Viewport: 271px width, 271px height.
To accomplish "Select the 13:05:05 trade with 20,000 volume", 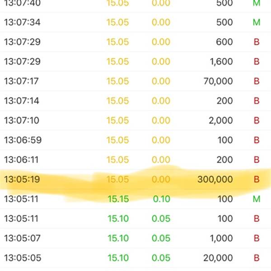I will (x=135, y=258).
